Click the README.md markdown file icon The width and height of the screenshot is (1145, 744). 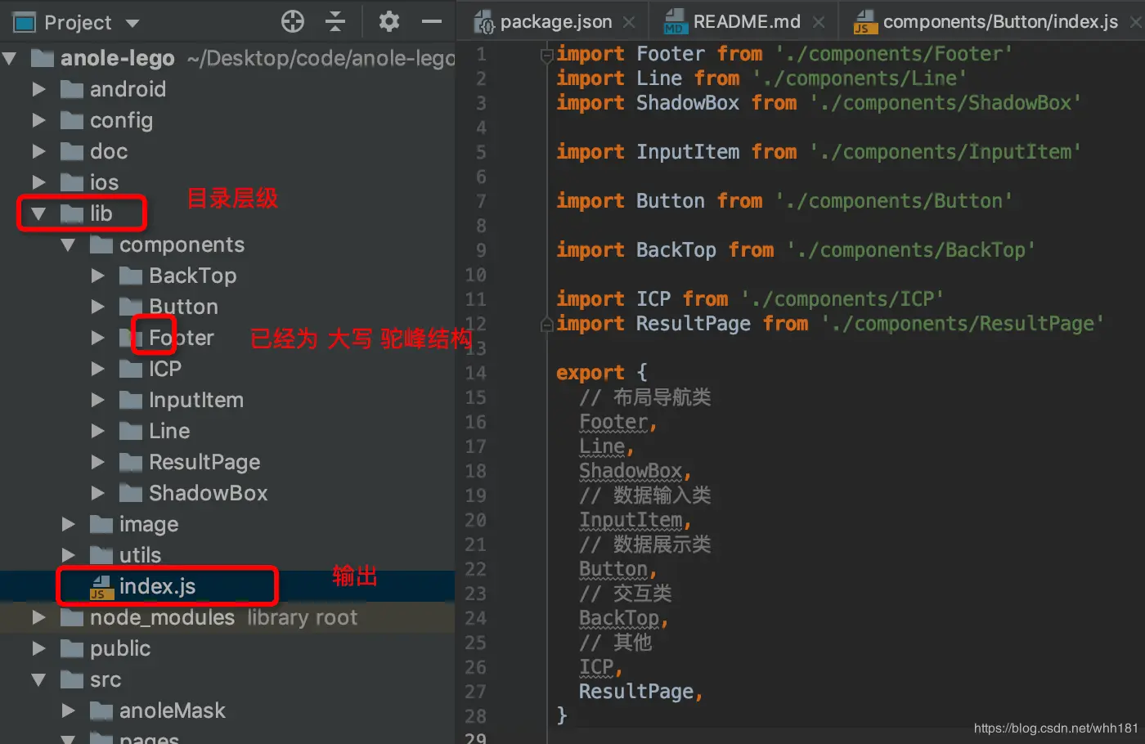click(674, 22)
